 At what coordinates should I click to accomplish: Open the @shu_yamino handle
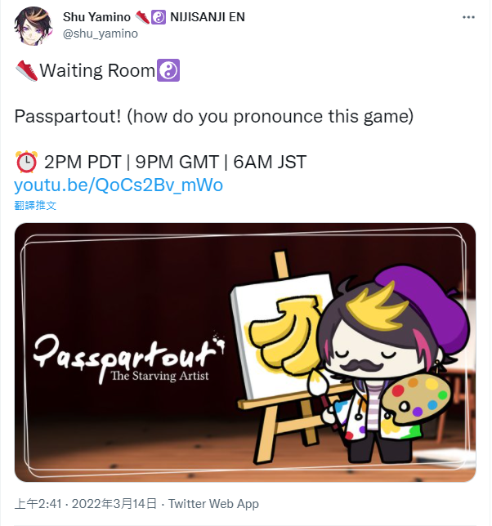click(x=101, y=33)
